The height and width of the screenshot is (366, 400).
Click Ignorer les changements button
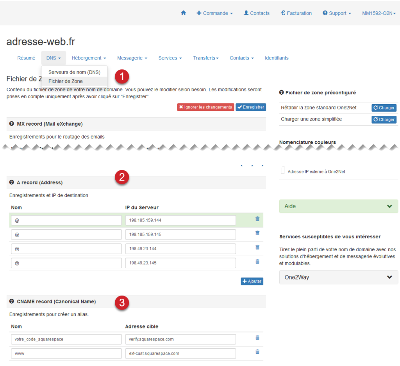pyautogui.click(x=205, y=107)
